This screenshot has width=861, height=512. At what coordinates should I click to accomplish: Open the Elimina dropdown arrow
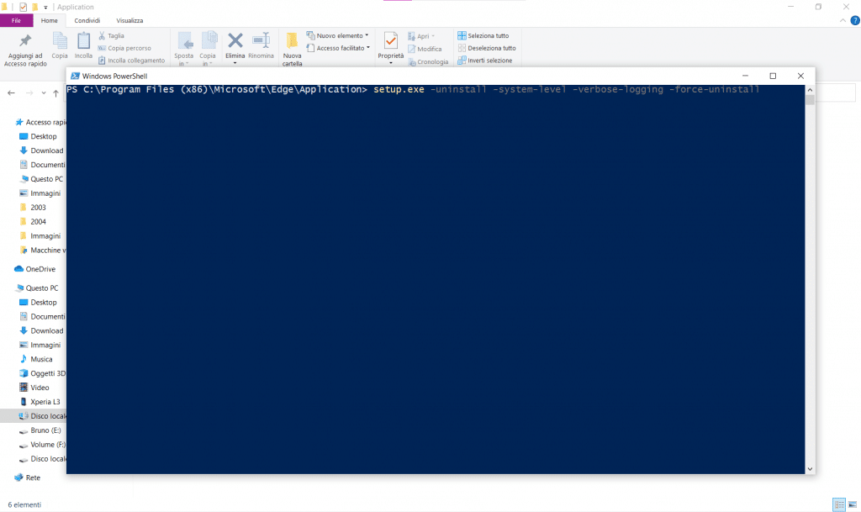pyautogui.click(x=235, y=63)
